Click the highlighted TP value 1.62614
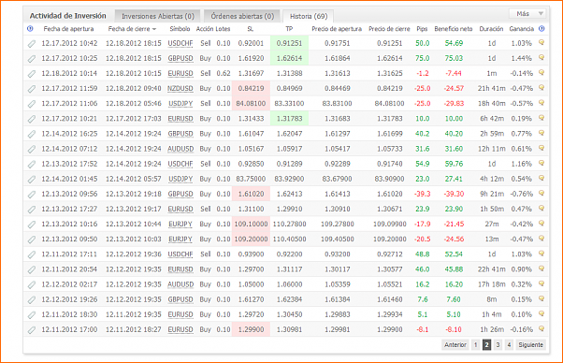The image size is (563, 363). click(x=289, y=58)
